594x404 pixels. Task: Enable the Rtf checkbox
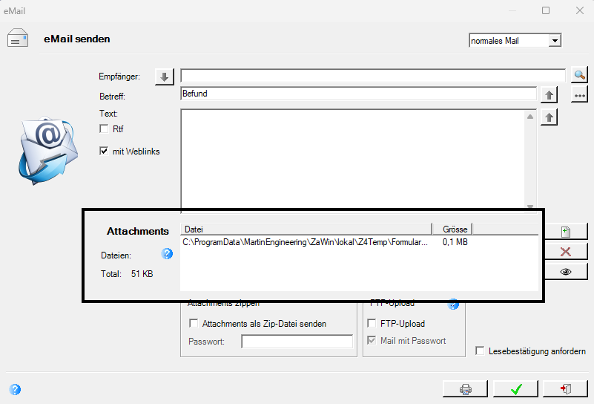pyautogui.click(x=104, y=128)
